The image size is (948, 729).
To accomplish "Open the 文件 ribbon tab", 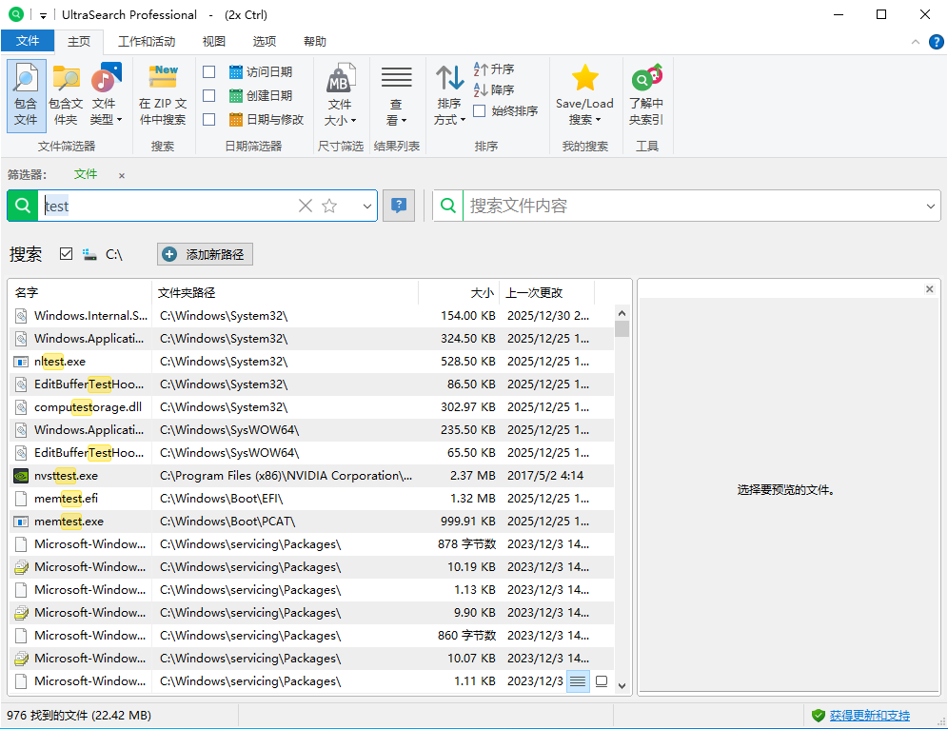I will click(x=28, y=41).
